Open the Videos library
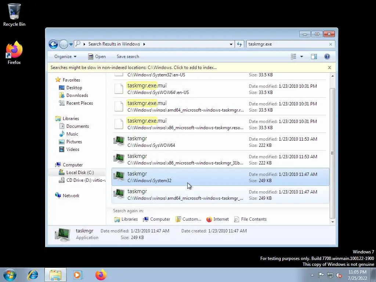Screen dimensions: 376x282 click(73, 149)
